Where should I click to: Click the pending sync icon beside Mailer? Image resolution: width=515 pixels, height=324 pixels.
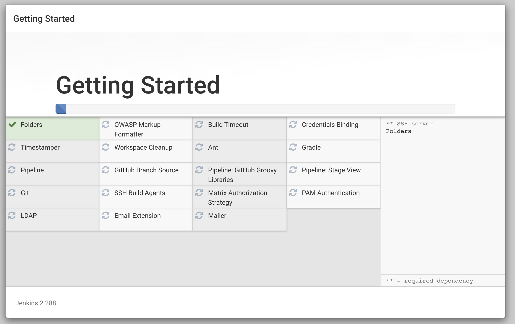199,215
